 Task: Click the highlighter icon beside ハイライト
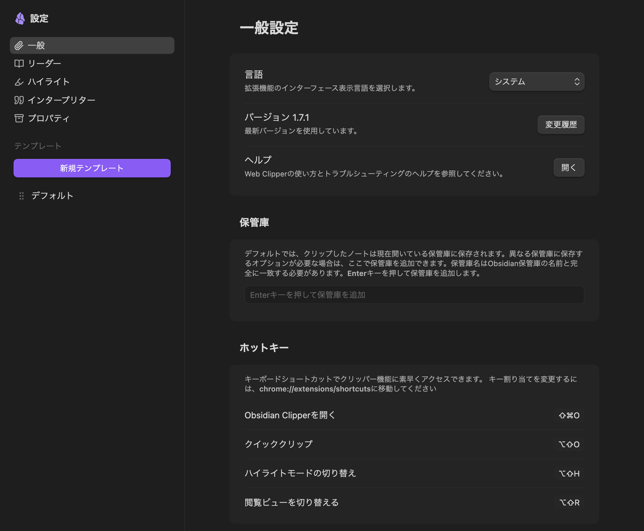[x=19, y=82]
